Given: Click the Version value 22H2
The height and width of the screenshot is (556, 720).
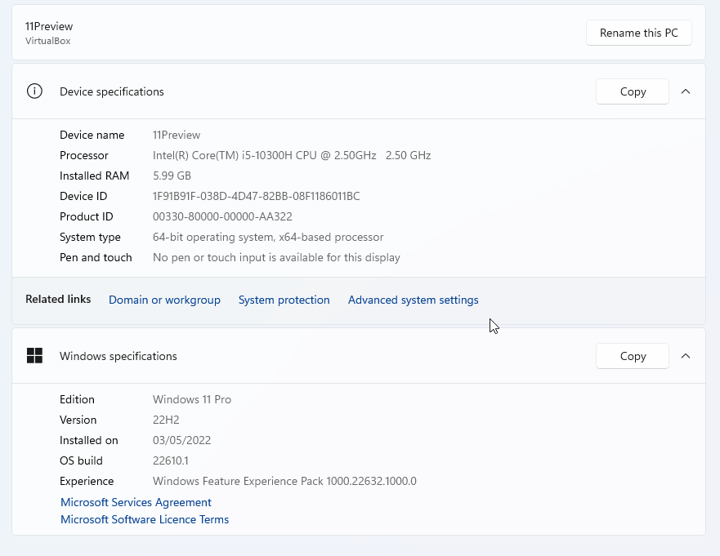Looking at the screenshot, I should click(166, 420).
